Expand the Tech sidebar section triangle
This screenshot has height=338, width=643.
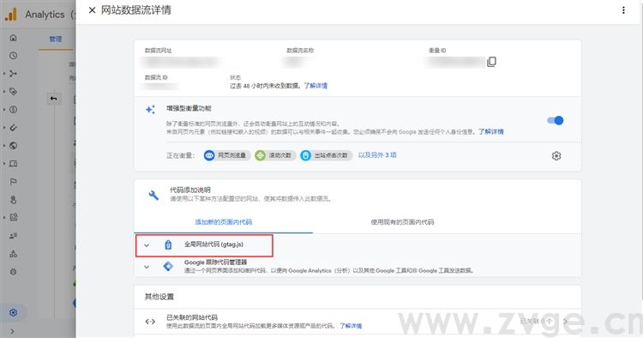coord(4,164)
